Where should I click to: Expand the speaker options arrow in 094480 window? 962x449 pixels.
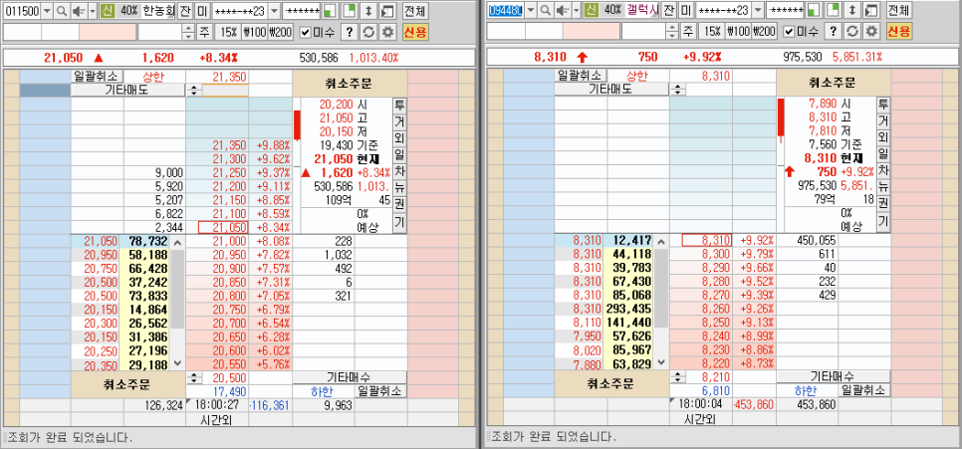576,10
